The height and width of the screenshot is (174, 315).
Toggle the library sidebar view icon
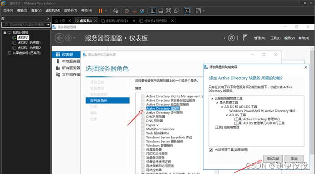153,11
